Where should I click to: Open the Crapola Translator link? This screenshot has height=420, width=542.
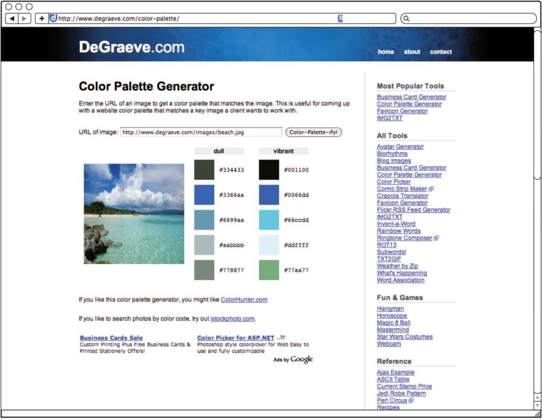pos(402,196)
